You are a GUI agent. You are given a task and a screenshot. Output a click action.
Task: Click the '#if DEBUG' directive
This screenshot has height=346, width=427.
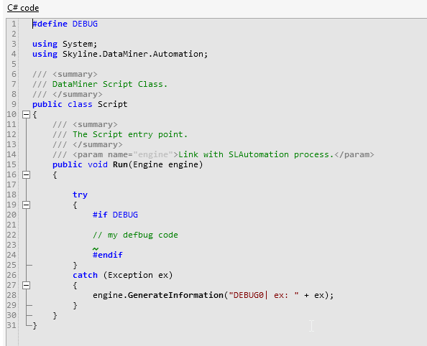[115, 215]
